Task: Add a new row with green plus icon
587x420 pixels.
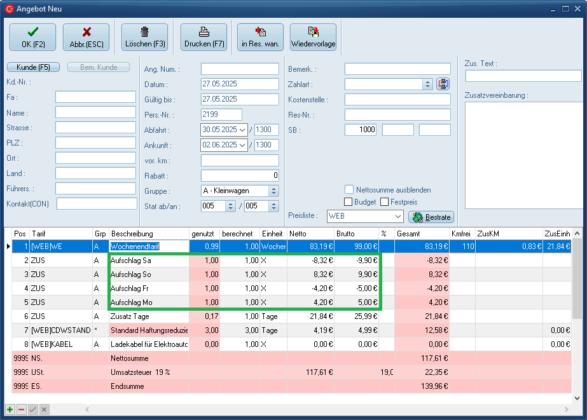Action: point(10,410)
